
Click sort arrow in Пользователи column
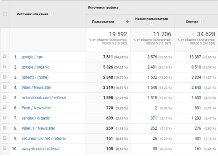pyautogui.click(x=128, y=21)
